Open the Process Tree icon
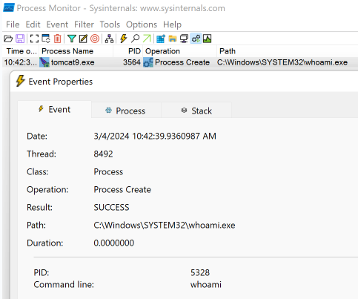 [109, 39]
